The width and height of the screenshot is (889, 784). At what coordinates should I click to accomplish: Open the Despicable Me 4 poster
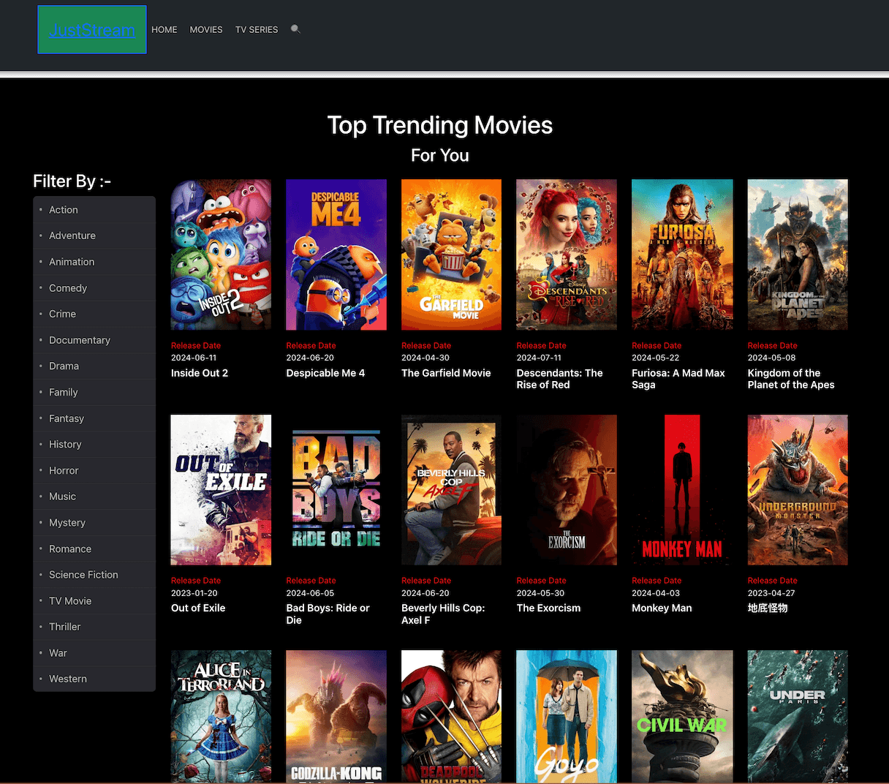click(336, 255)
